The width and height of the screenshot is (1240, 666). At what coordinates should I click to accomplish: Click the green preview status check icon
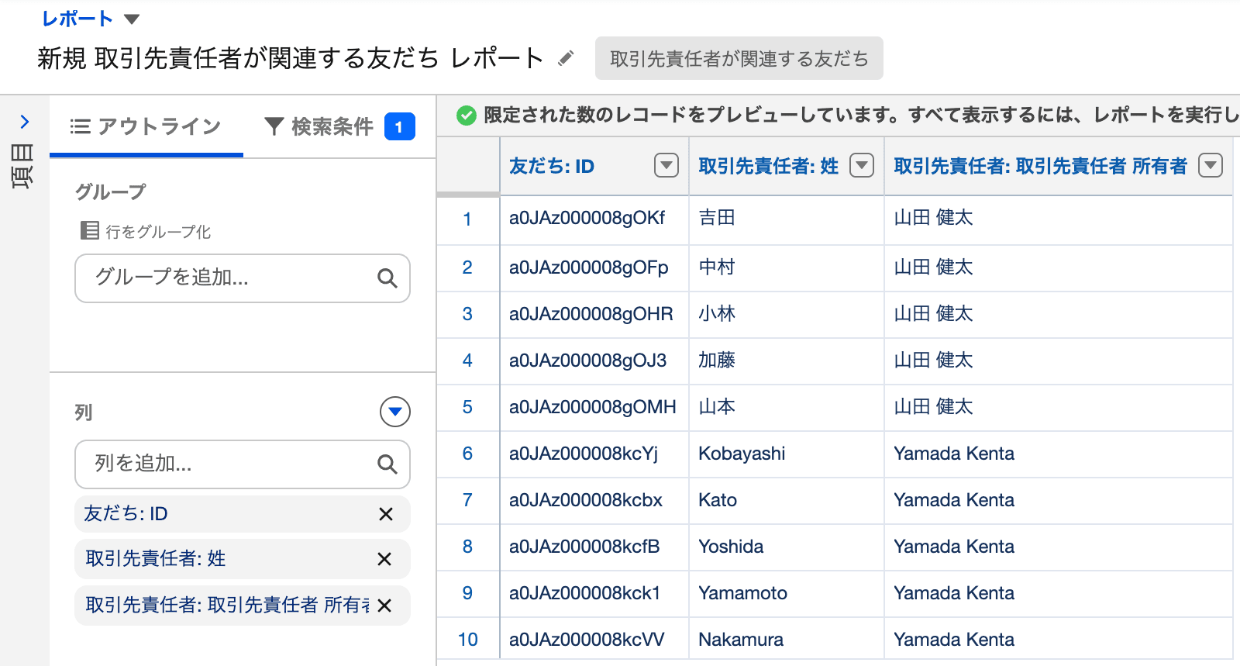[466, 116]
